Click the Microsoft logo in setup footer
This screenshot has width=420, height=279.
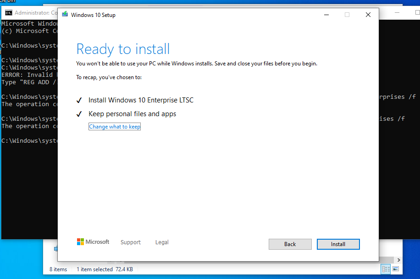tap(93, 242)
